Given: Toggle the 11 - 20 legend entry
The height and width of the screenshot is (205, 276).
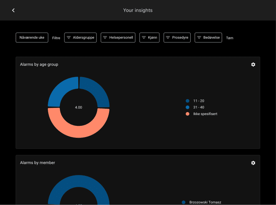Looking at the screenshot, I should tap(195, 101).
